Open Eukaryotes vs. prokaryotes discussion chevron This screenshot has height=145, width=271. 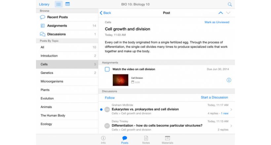pyautogui.click(x=231, y=109)
